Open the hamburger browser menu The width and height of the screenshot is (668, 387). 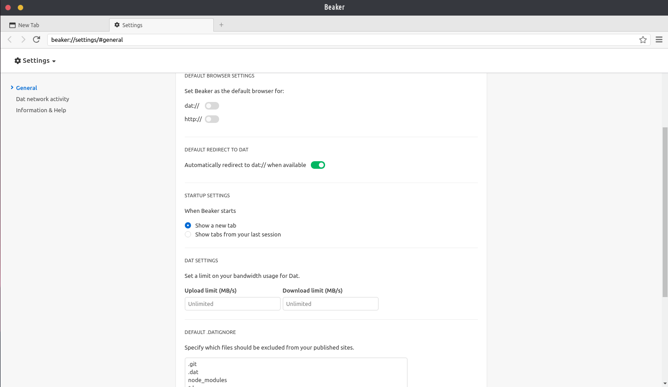tap(659, 40)
